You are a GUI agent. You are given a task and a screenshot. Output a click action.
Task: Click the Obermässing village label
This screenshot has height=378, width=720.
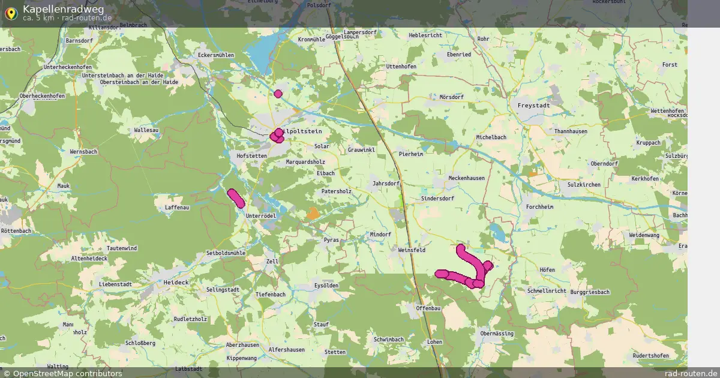coord(497,333)
